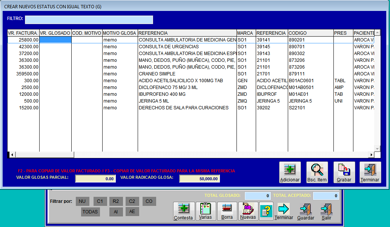Click Terminar with the cyan arrow
390x227 pixels.
[x=284, y=212]
